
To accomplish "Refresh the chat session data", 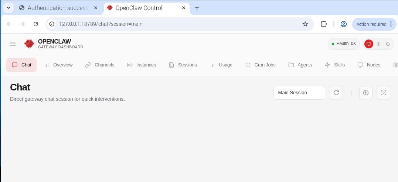I will pyautogui.click(x=336, y=93).
